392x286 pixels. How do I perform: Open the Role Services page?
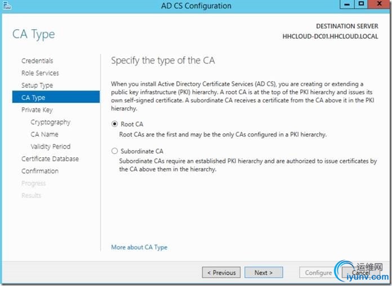(40, 73)
